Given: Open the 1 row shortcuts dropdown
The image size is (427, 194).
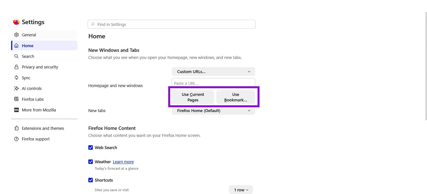Looking at the screenshot, I should coord(241,190).
